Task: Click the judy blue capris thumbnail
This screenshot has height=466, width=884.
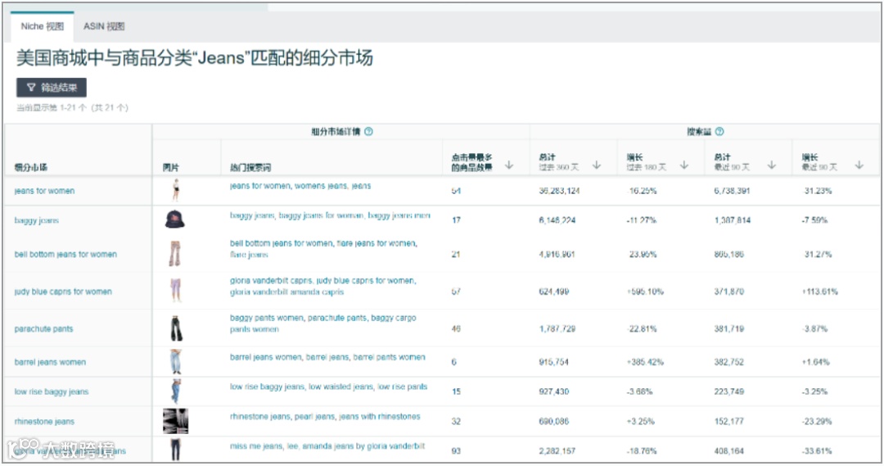Action: click(176, 290)
